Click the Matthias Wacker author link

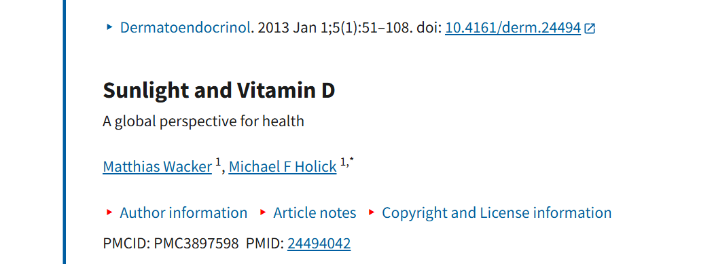(x=158, y=167)
